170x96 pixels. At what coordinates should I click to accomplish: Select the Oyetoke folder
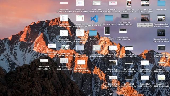point(93,33)
